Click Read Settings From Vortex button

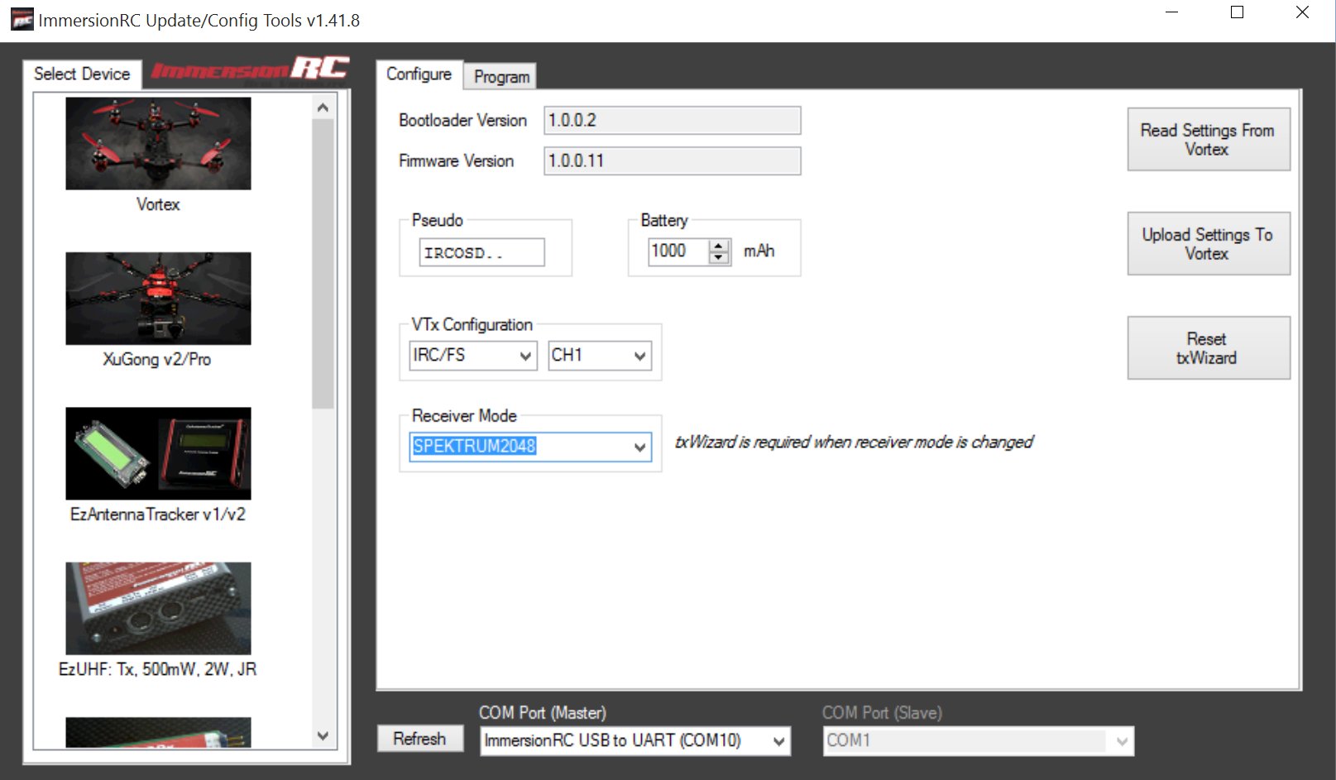(x=1208, y=140)
